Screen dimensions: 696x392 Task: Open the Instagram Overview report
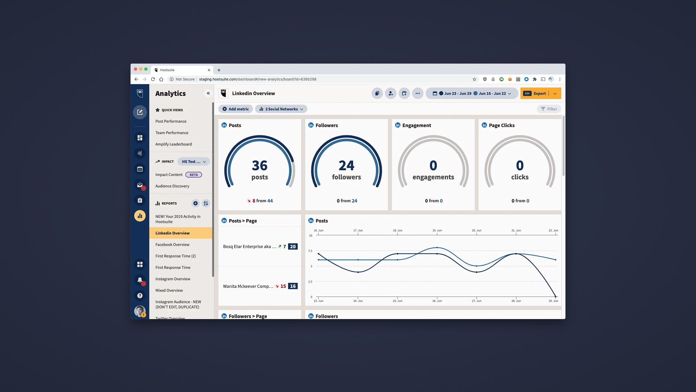(x=173, y=279)
